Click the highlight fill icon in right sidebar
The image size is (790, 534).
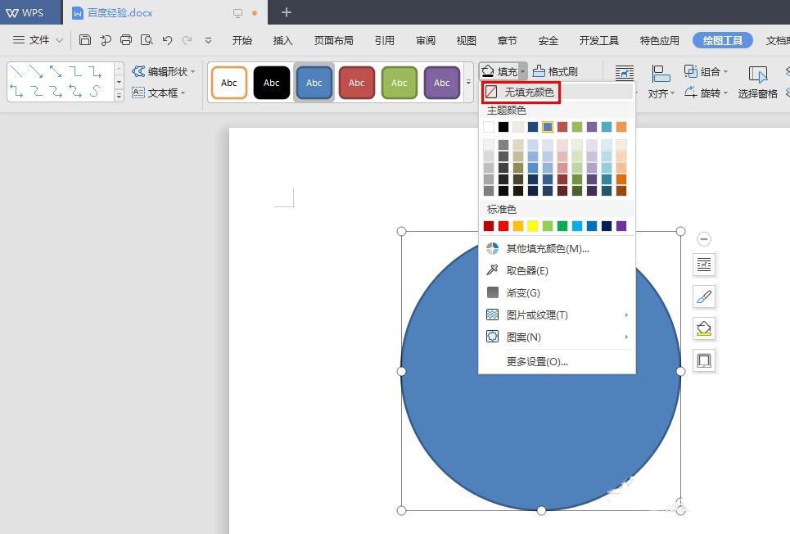703,328
